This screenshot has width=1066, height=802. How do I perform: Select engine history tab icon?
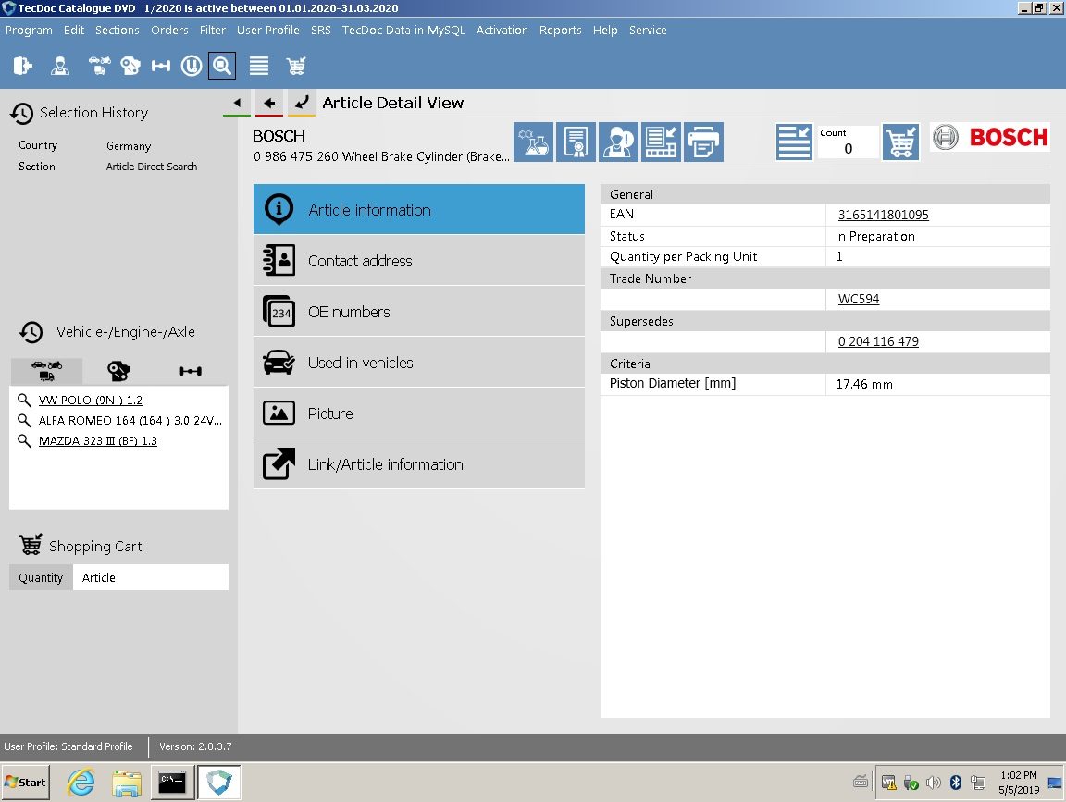coord(118,371)
